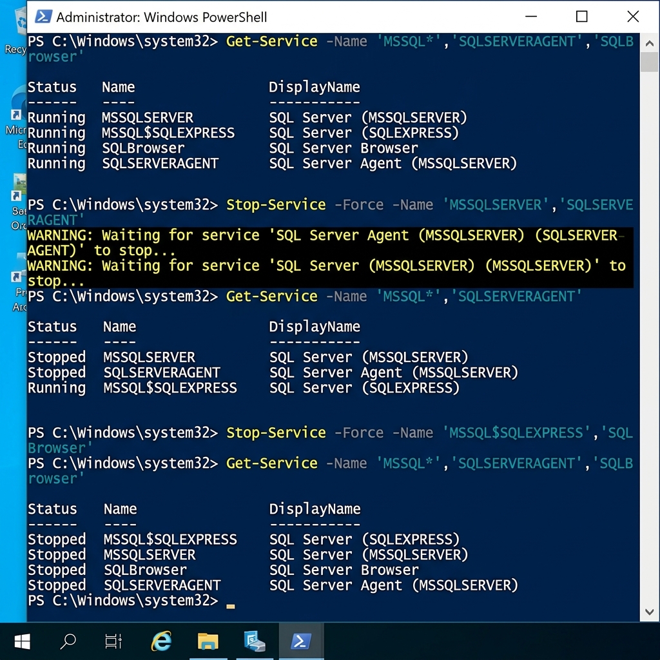660x660 pixels.
Task: Close the PowerShell window
Action: (x=633, y=17)
